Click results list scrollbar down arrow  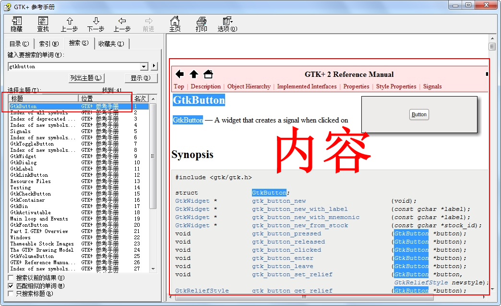click(x=153, y=269)
